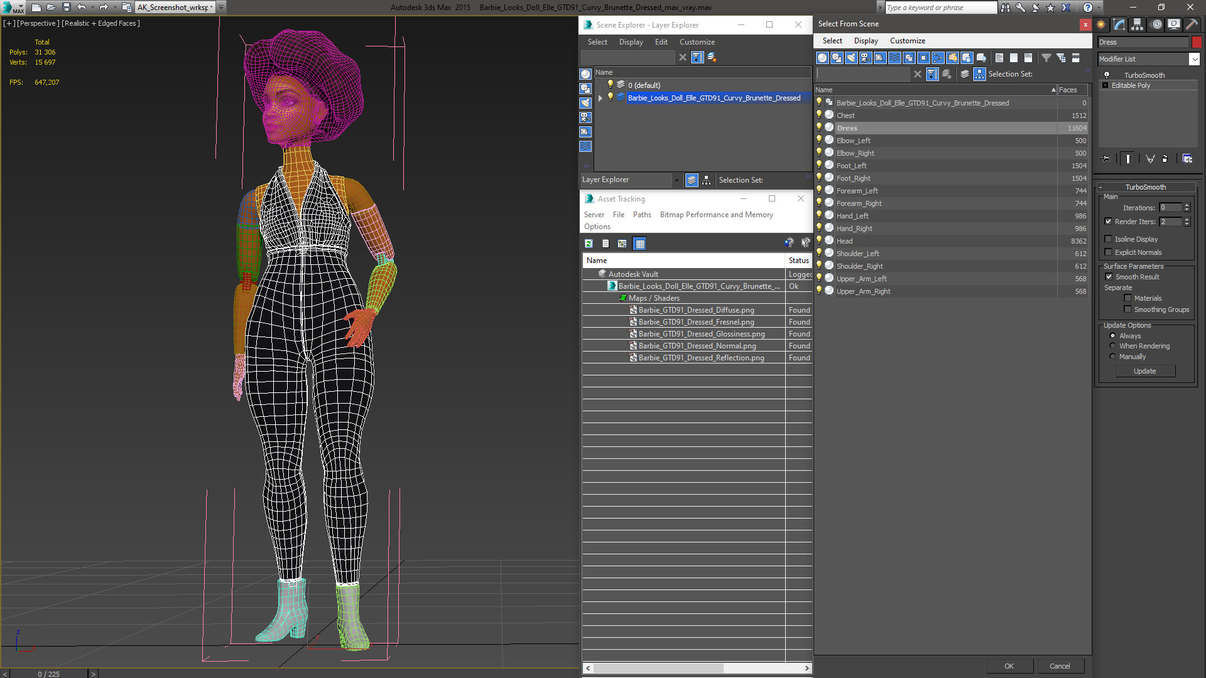The image size is (1206, 678).
Task: Toggle visibility bulb of Head object
Action: click(819, 240)
